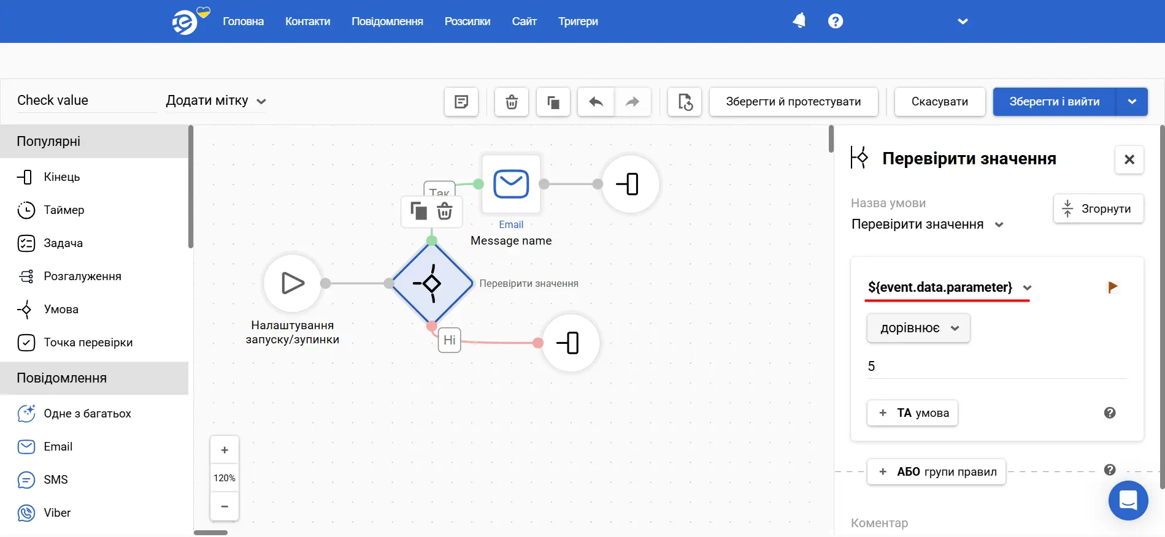The image size is (1165, 537).
Task: Click the Скасувати button
Action: (x=939, y=102)
